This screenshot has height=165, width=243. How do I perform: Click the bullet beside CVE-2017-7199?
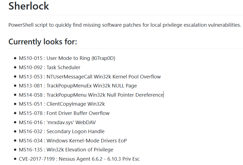click(x=15, y=159)
